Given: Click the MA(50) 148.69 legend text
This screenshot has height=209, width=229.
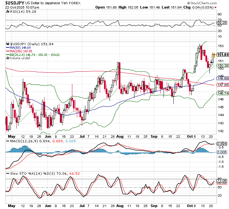Looking at the screenshot, I should coord(20,48).
